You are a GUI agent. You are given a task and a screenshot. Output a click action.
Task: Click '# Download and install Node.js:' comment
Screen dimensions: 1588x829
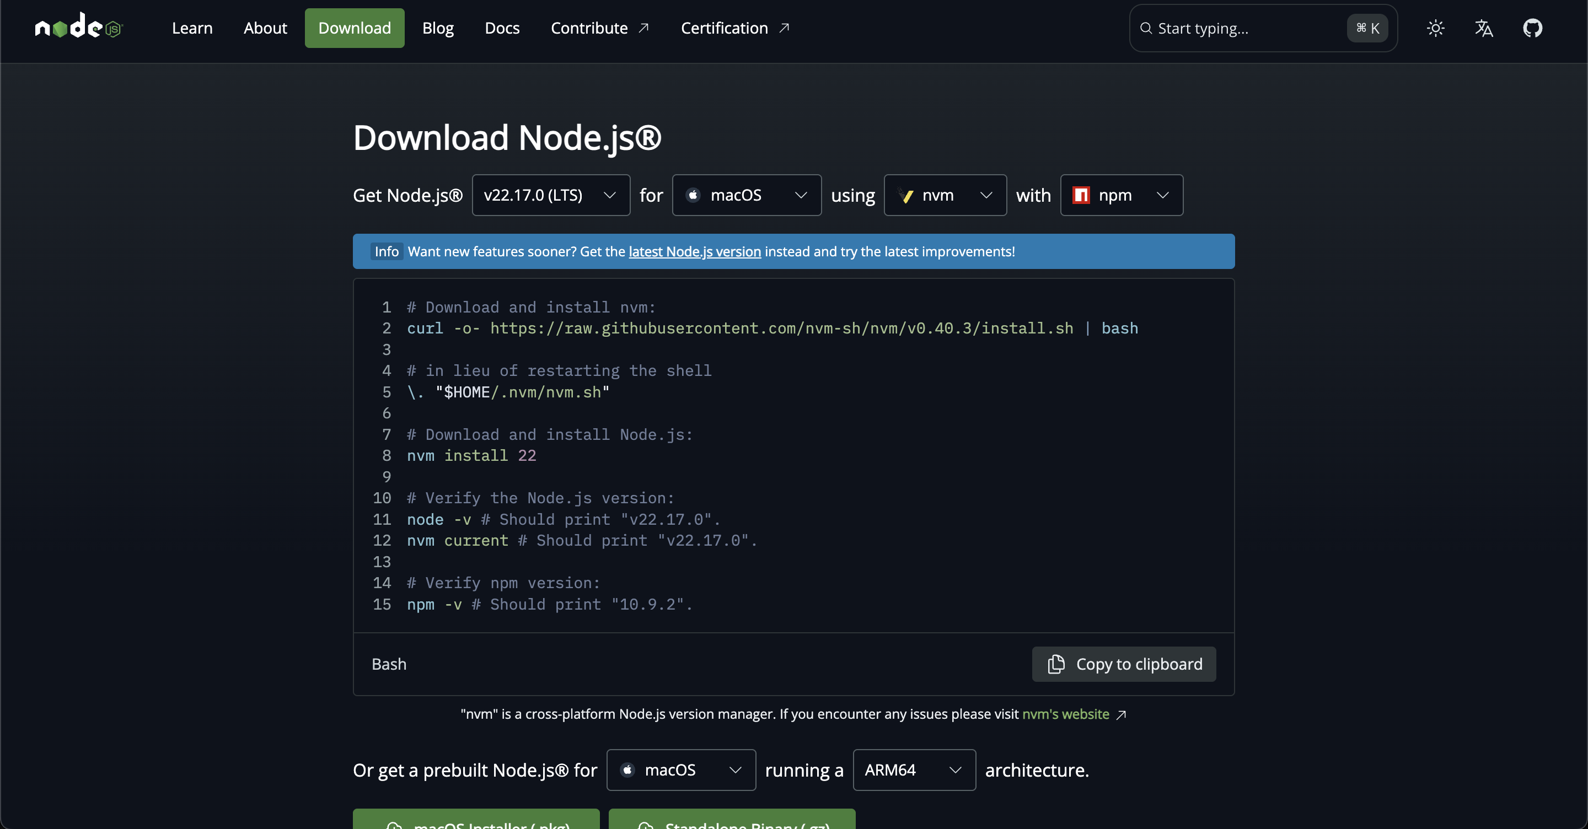(x=550, y=434)
